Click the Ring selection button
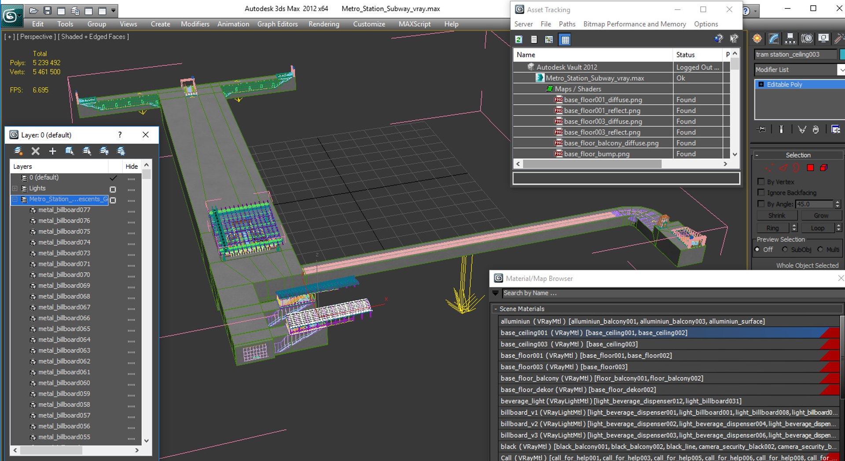The height and width of the screenshot is (461, 845). click(773, 228)
